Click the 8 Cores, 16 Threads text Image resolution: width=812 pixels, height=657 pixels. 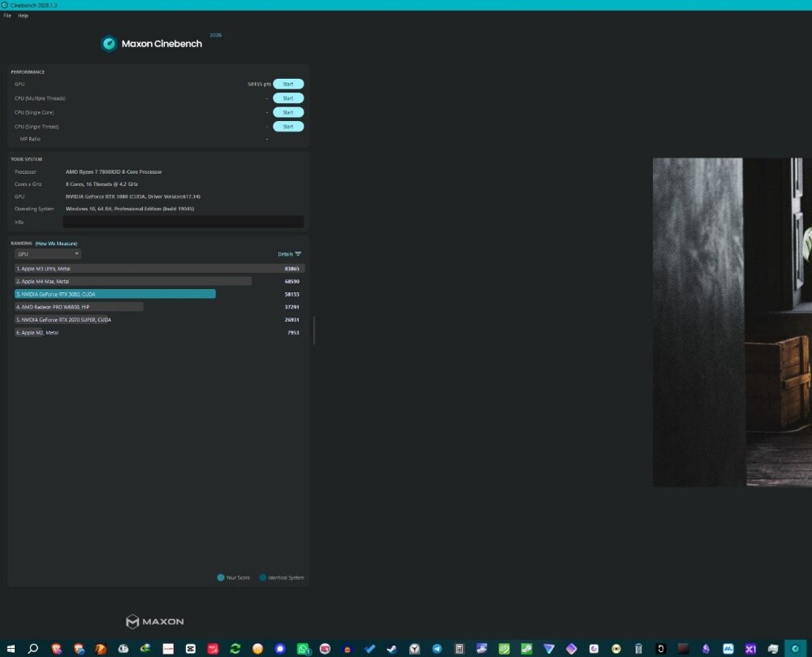point(101,184)
